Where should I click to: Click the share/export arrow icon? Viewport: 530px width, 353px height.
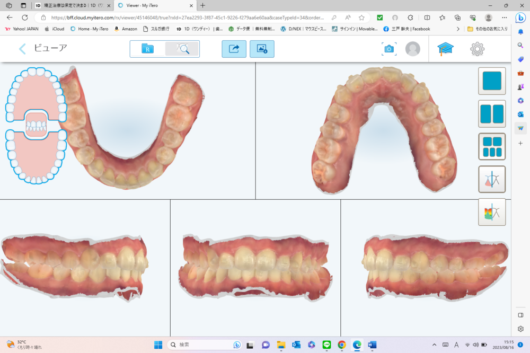pyautogui.click(x=234, y=49)
